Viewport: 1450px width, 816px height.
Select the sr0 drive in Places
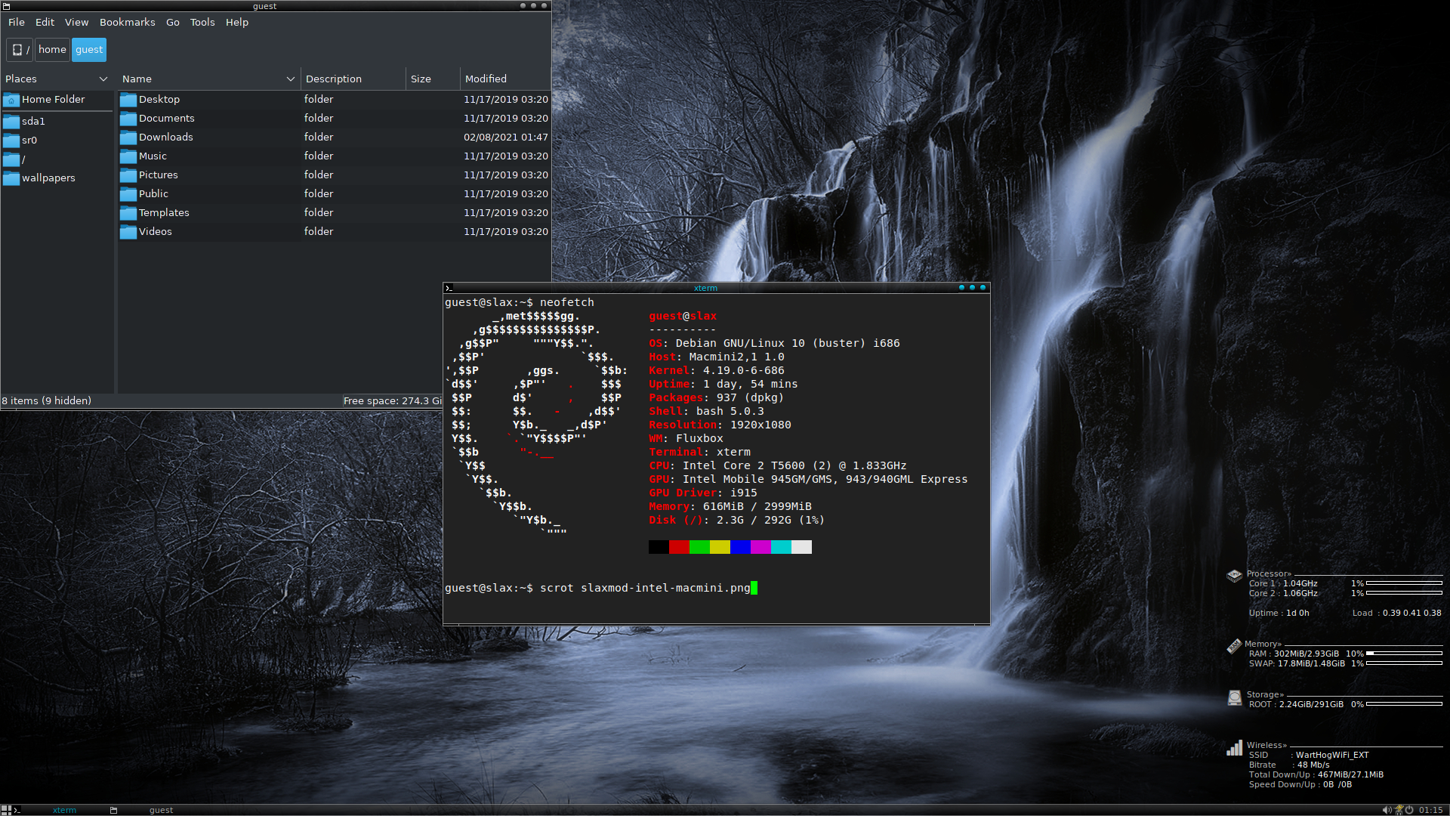click(29, 141)
